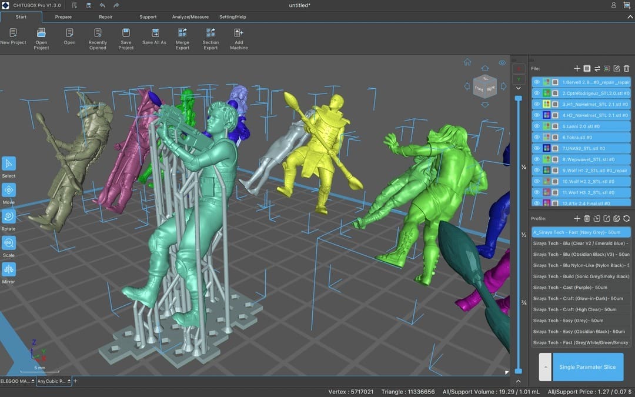Hide the 5.Lanni 2.0.stl model with its eye icon
635x397 pixels.
[537, 126]
